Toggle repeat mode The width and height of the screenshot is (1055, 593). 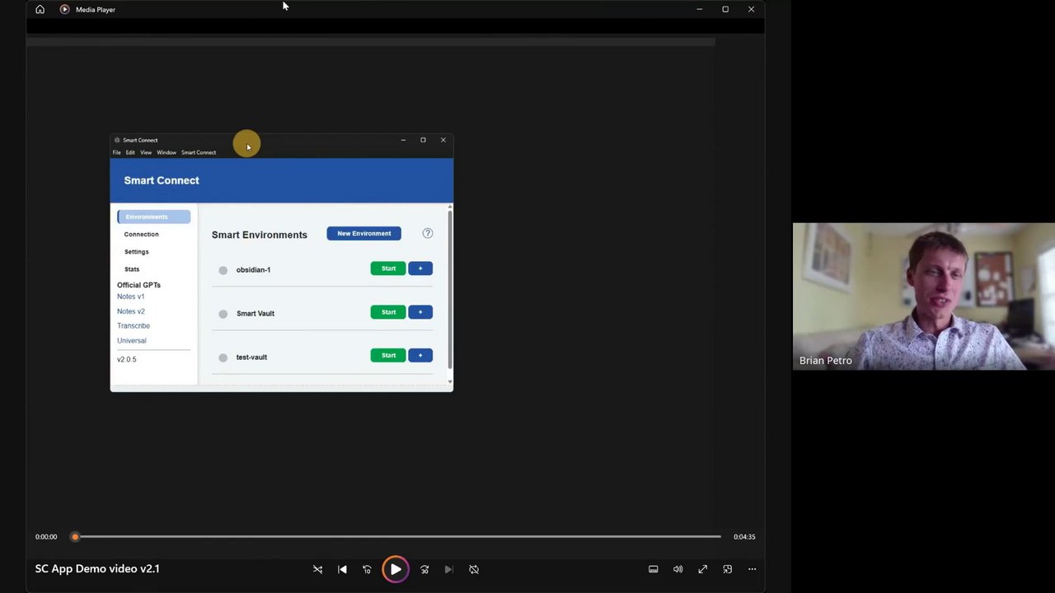click(474, 569)
